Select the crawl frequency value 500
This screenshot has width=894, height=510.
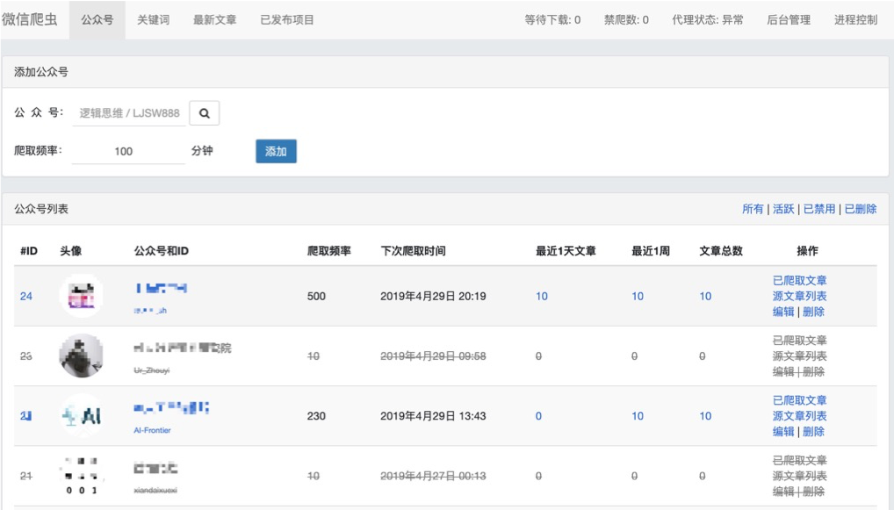tap(316, 297)
